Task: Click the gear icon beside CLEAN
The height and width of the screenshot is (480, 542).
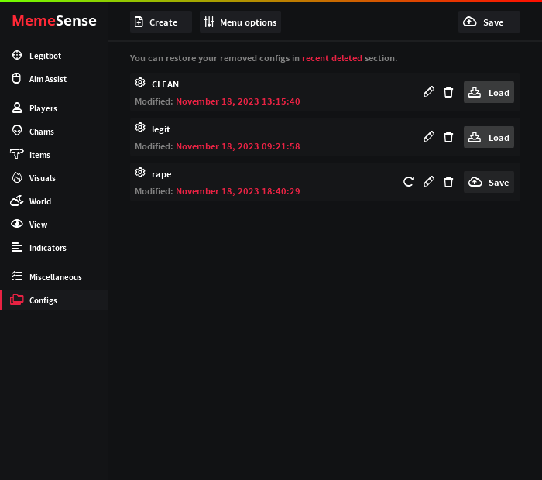Action: pyautogui.click(x=140, y=83)
